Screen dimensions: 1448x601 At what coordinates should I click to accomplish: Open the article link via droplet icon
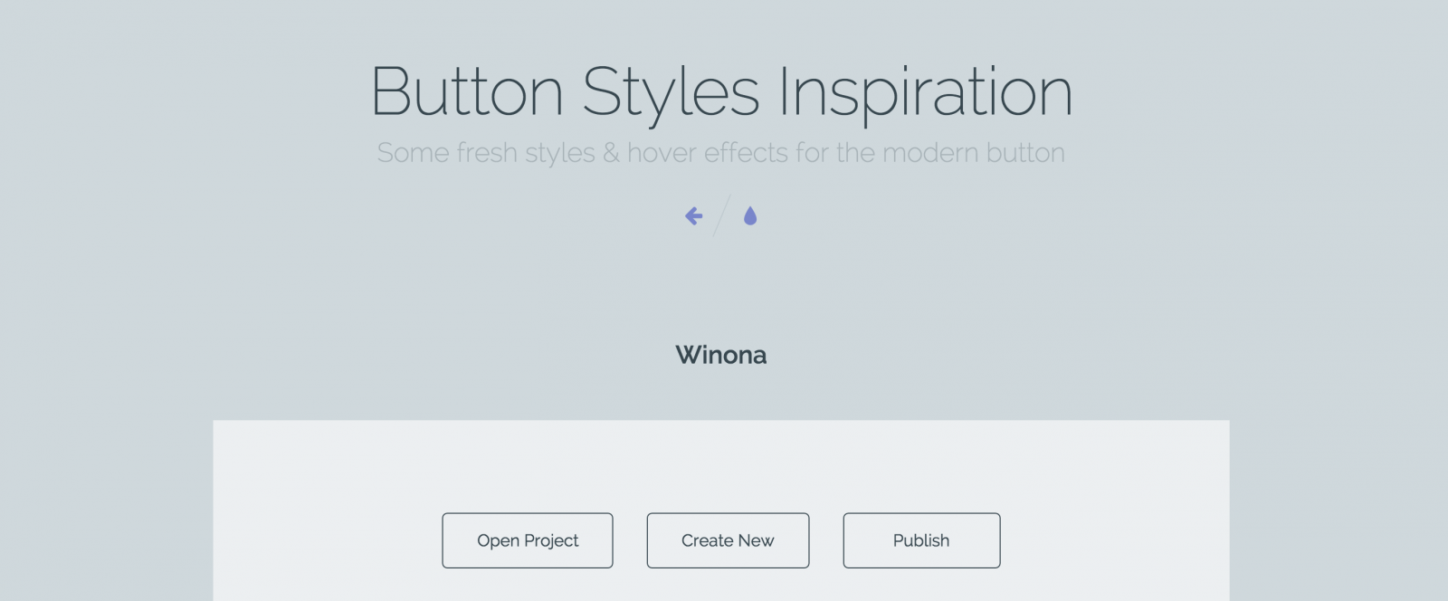click(749, 216)
